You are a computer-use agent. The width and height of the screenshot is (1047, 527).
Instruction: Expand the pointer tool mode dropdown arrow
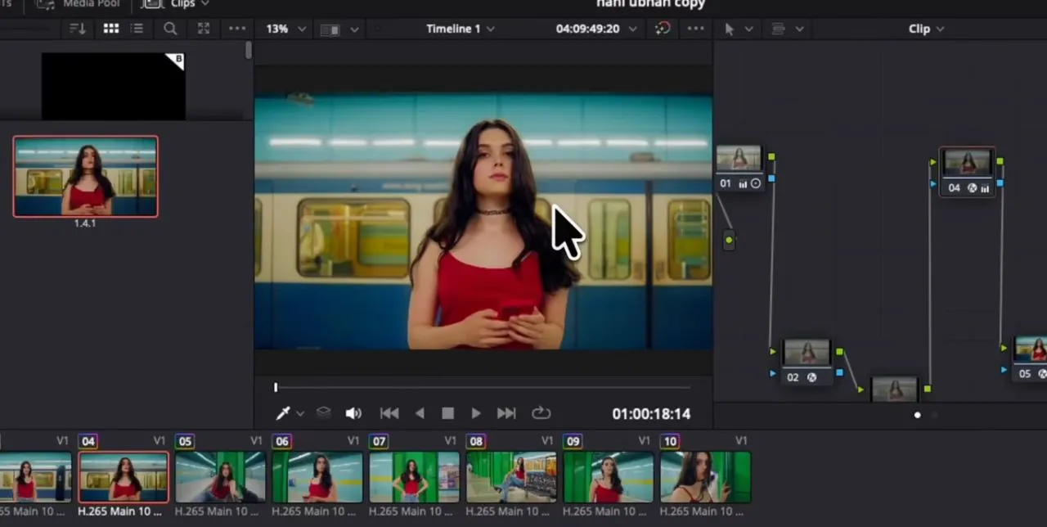tap(748, 29)
